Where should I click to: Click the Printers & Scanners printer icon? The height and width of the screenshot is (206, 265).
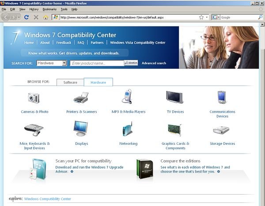81,98
